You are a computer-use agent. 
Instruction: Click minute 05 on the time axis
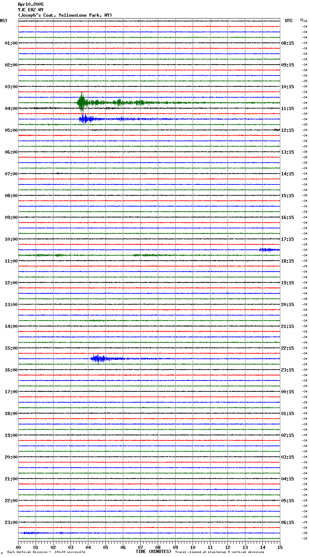[105, 547]
